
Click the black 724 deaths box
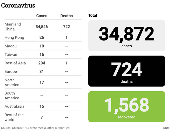click(x=127, y=71)
